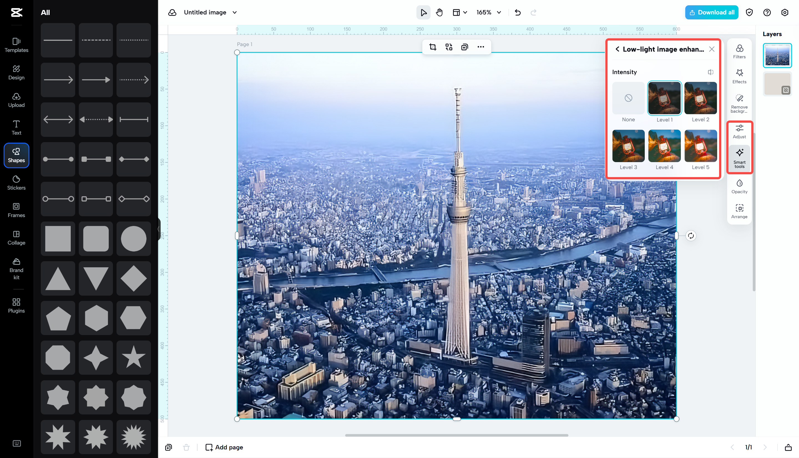
Task: Toggle the compare before/after icon
Action: [711, 72]
